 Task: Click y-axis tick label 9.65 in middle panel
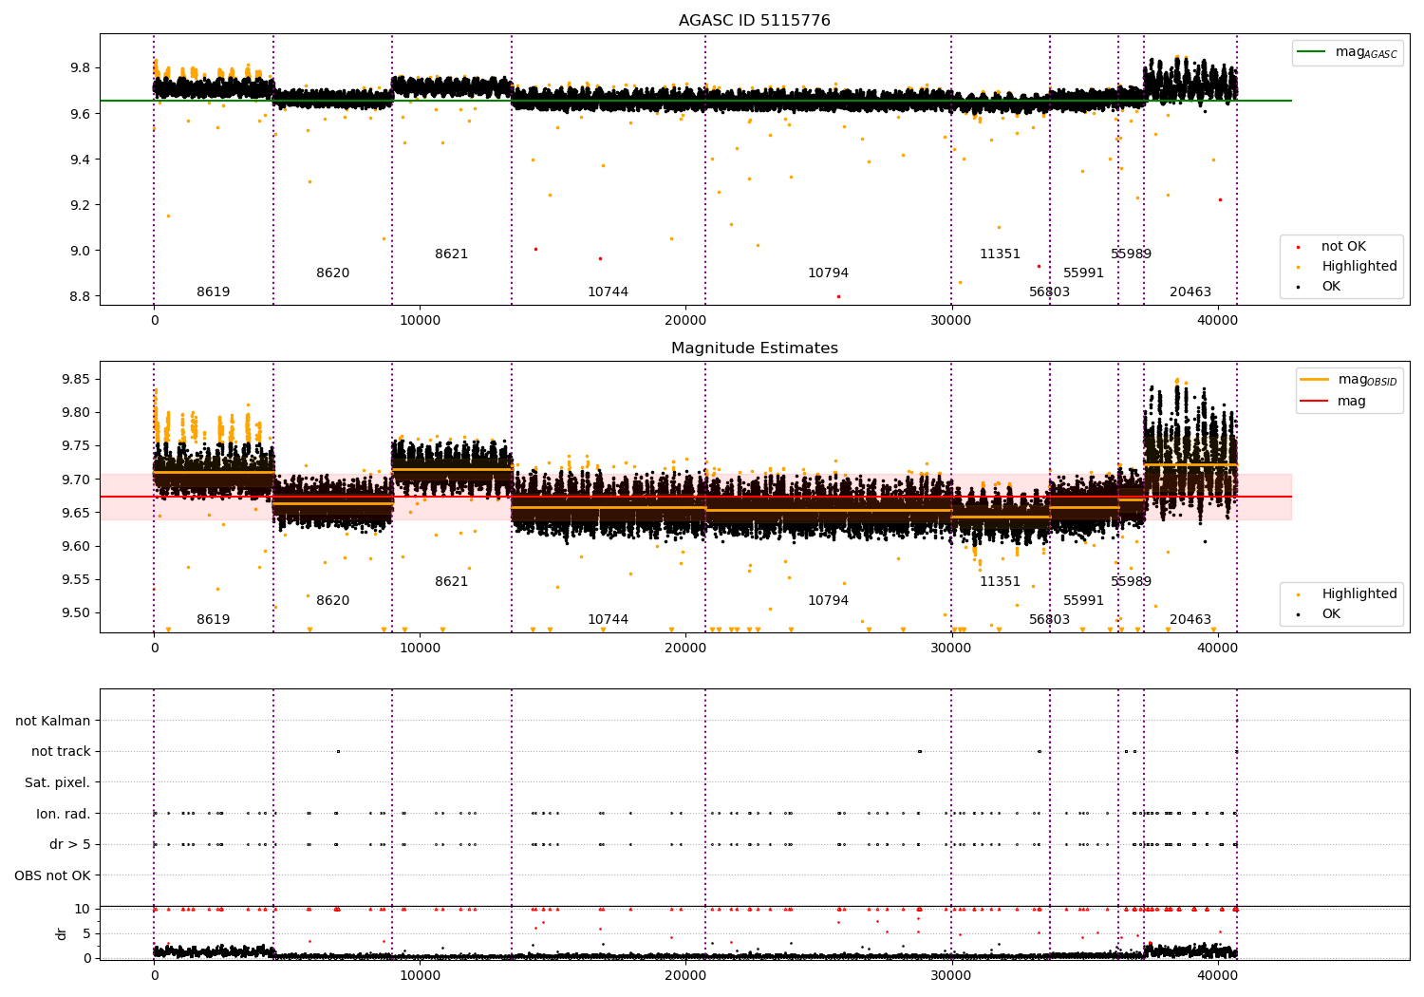click(76, 513)
